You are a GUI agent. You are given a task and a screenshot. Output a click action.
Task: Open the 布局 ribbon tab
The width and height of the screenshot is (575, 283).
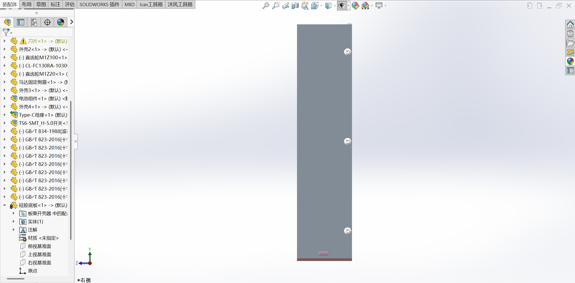(26, 4)
